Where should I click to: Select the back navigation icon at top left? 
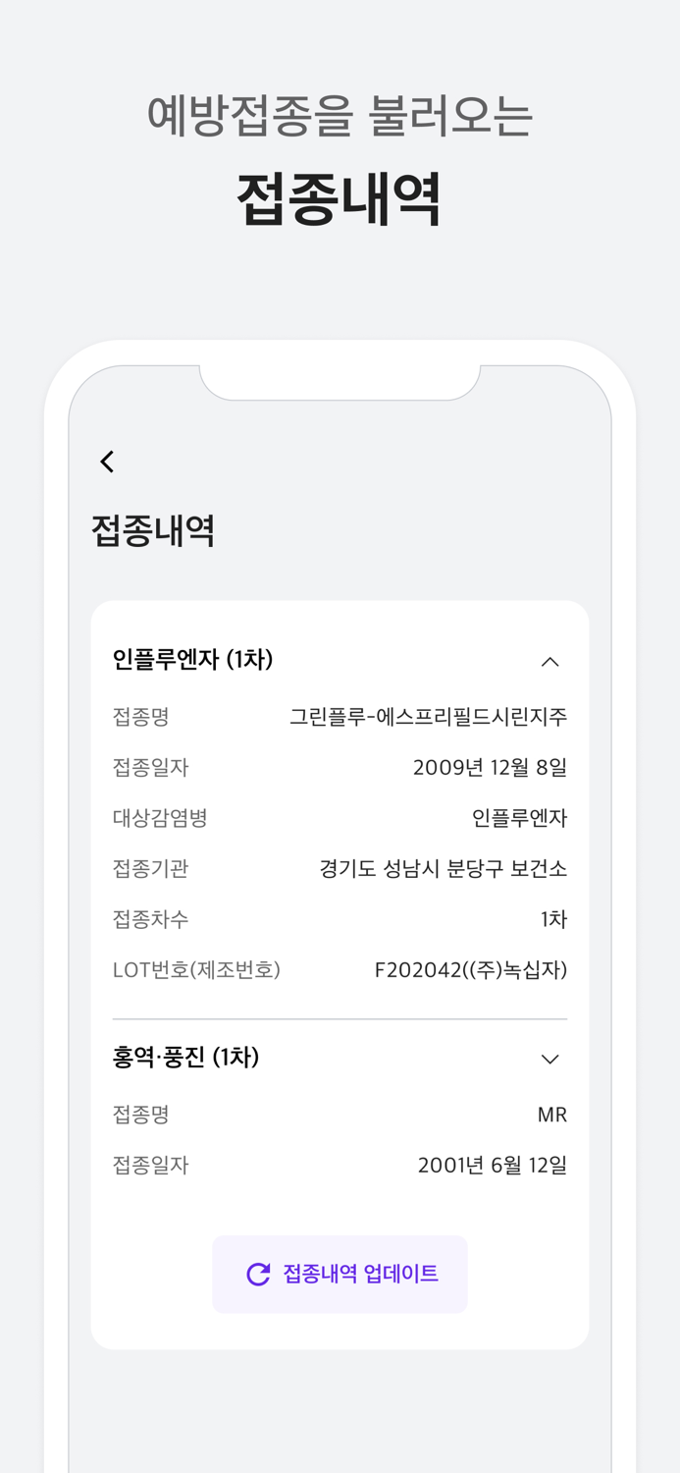(106, 461)
